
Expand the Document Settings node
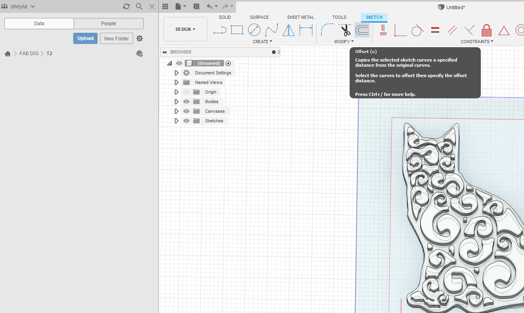click(176, 73)
